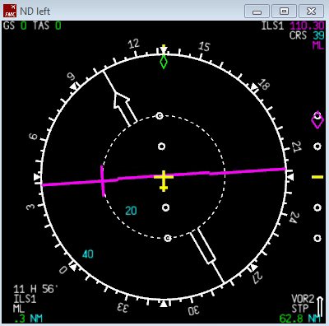329x326 pixels.
Task: Click the TAS 0 airspeed readout
Action: (47, 26)
